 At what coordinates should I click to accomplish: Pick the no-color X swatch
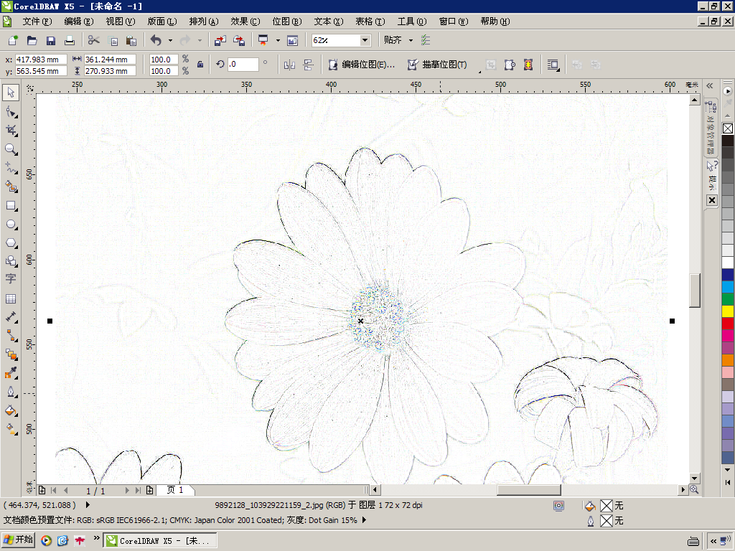pos(728,128)
